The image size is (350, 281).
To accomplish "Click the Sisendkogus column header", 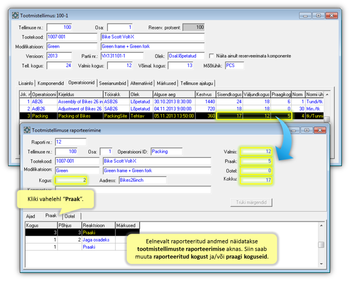I will [x=229, y=94].
